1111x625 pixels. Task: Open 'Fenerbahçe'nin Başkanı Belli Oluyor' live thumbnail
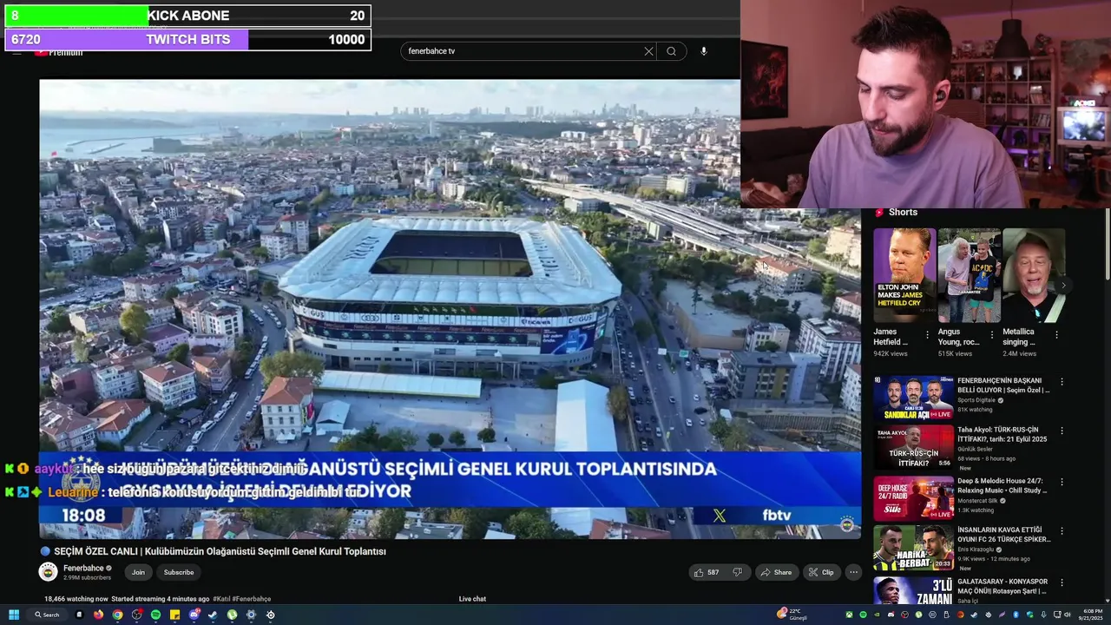pyautogui.click(x=913, y=398)
